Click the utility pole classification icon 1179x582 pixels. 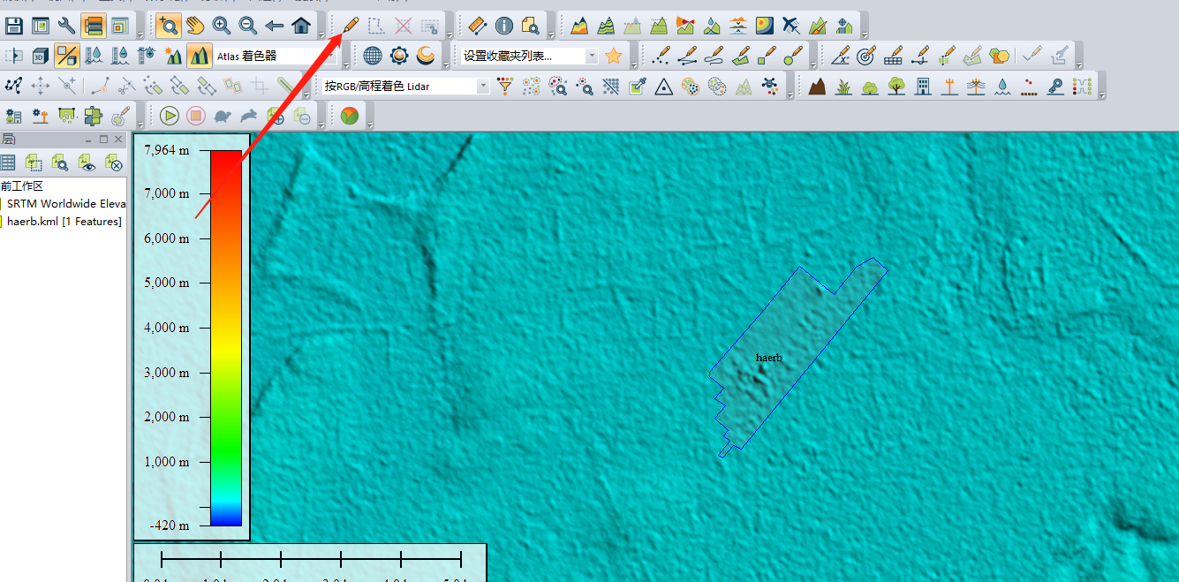click(949, 86)
